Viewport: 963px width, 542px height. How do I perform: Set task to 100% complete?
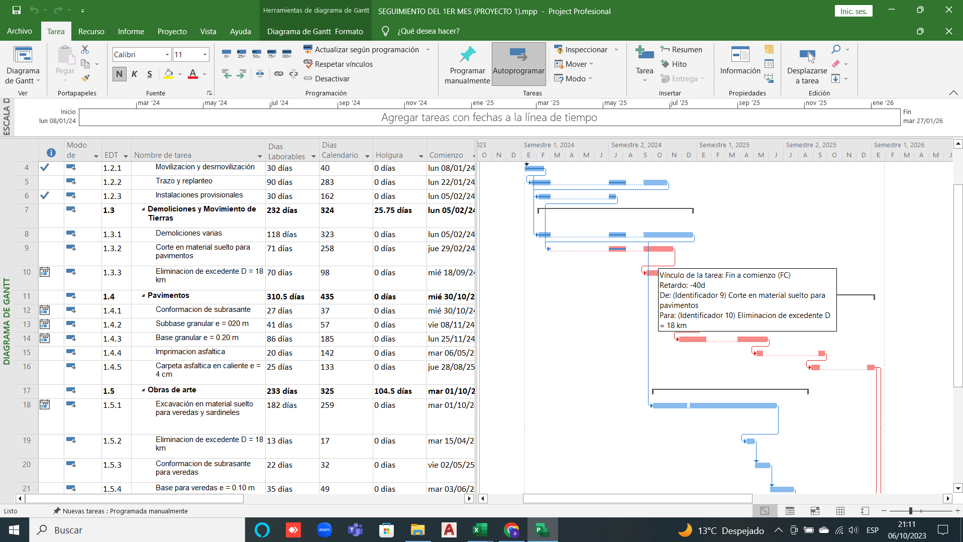click(x=287, y=53)
